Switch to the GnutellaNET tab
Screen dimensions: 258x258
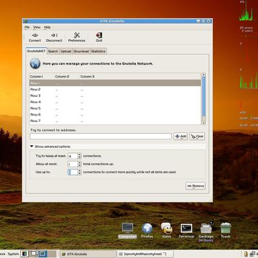36,51
